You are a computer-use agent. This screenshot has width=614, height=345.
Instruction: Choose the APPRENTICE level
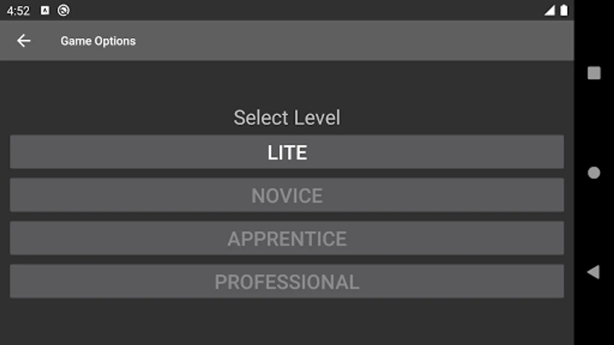coord(287,238)
